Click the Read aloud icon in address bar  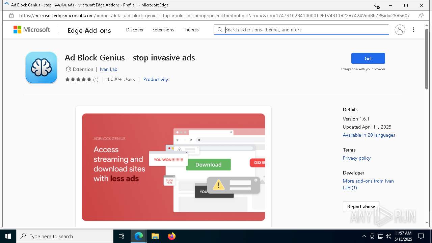click(421, 16)
